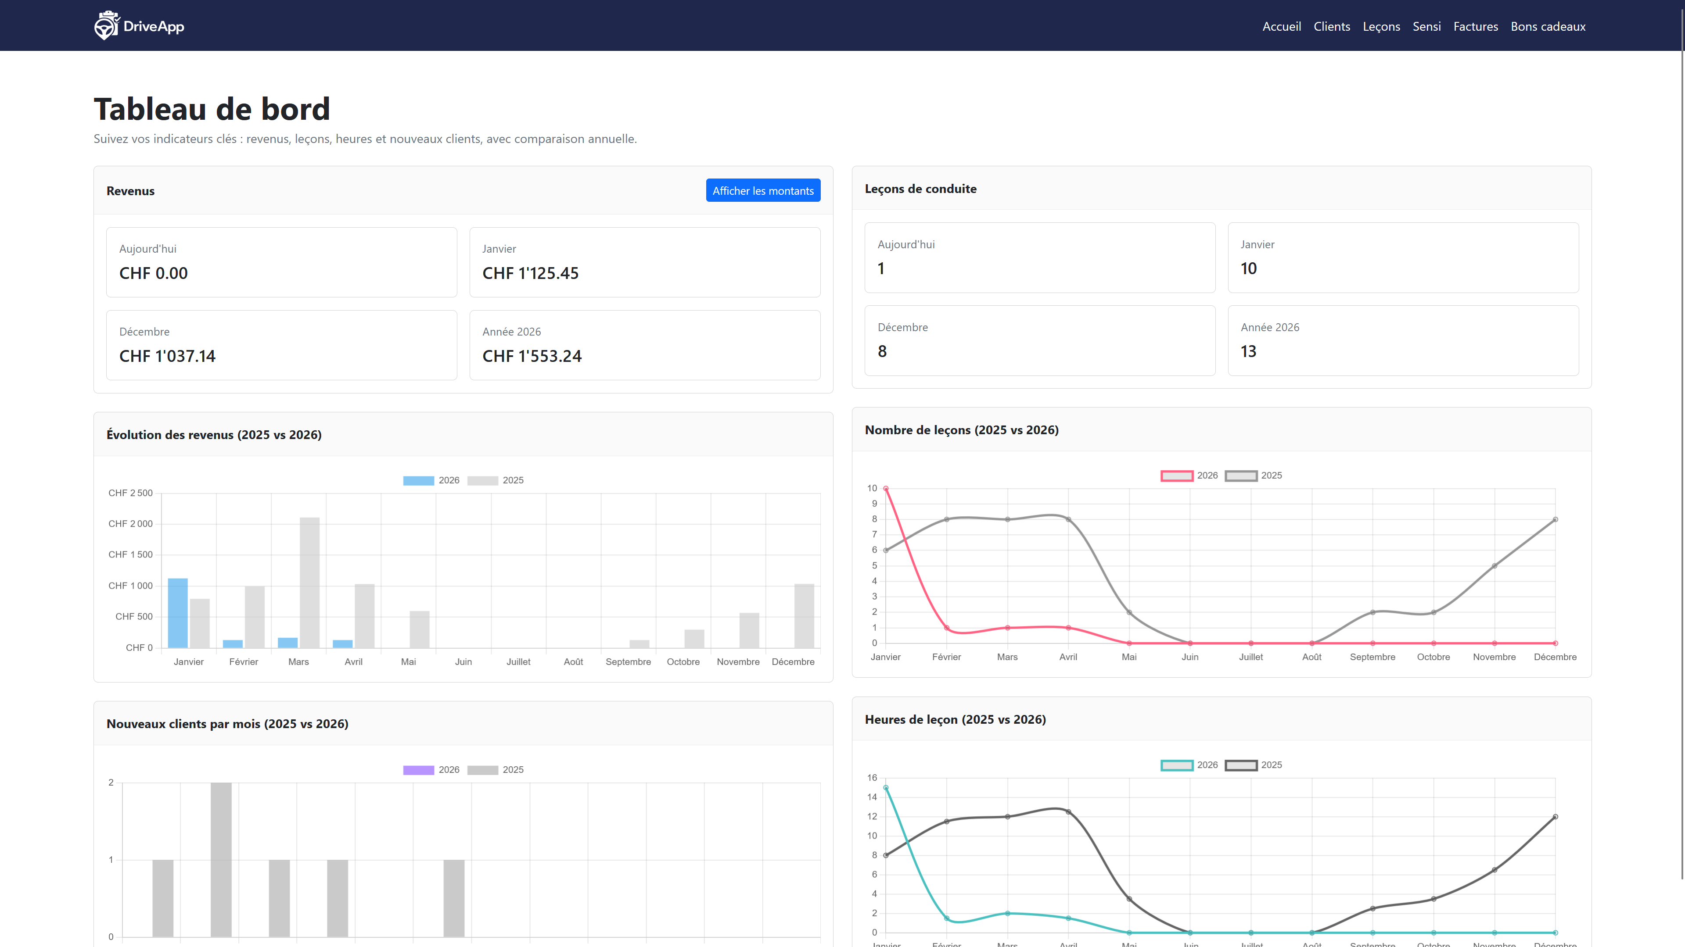This screenshot has height=947, width=1685.
Task: Toggle 2025 series in revenue chart legend
Action: point(483,480)
